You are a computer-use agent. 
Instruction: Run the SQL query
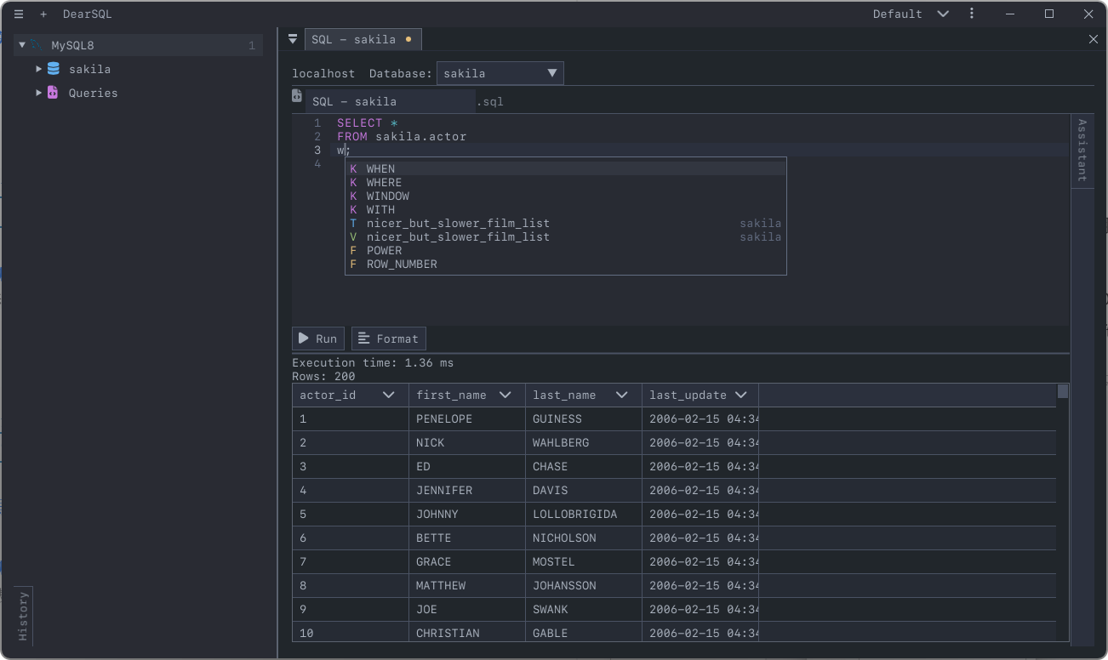pos(318,339)
